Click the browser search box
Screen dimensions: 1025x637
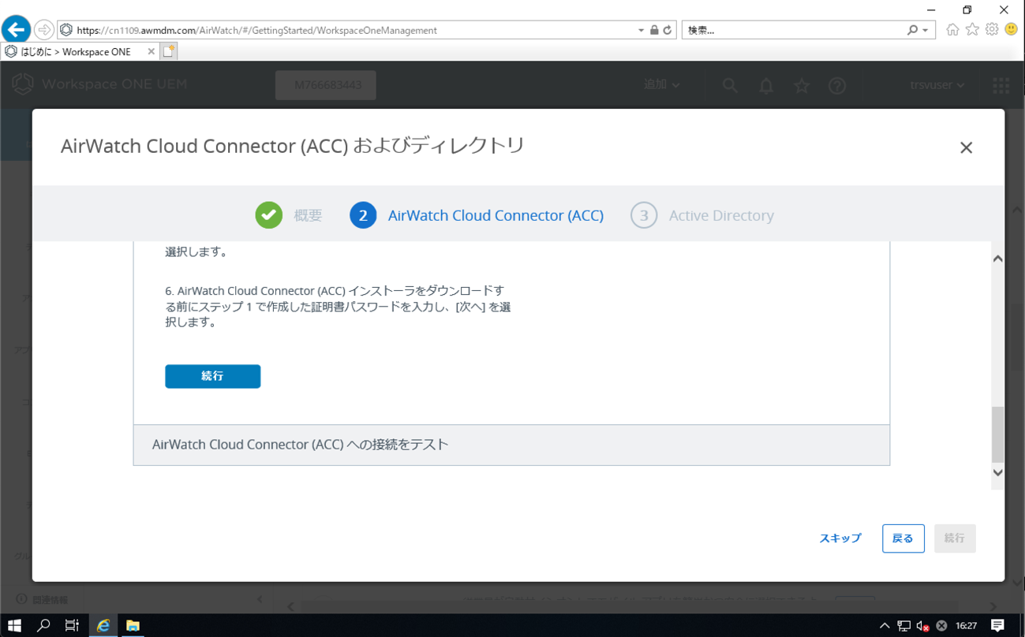tap(793, 30)
